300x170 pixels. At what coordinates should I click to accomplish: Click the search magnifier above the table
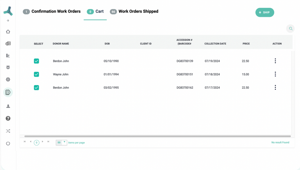[x=290, y=29]
